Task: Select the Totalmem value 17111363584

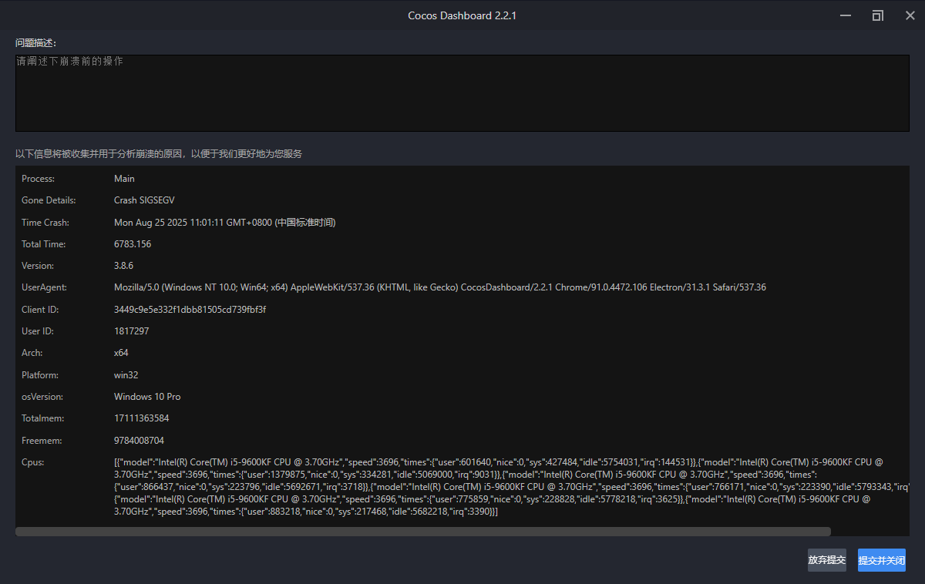Action: (x=141, y=418)
